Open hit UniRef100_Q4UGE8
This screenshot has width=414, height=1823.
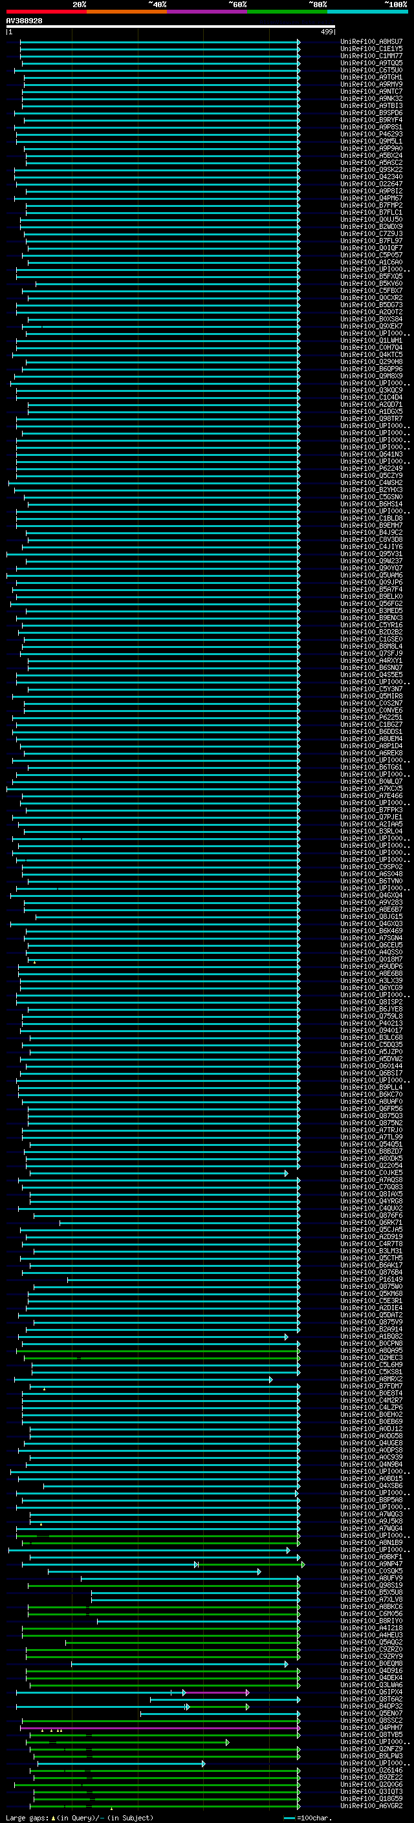371,1443
